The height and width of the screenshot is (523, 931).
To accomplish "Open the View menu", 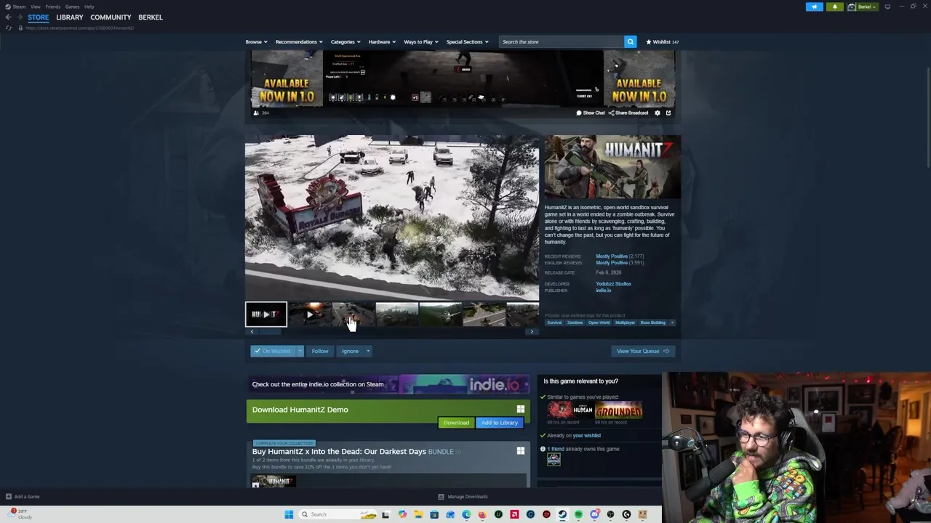I will point(35,7).
